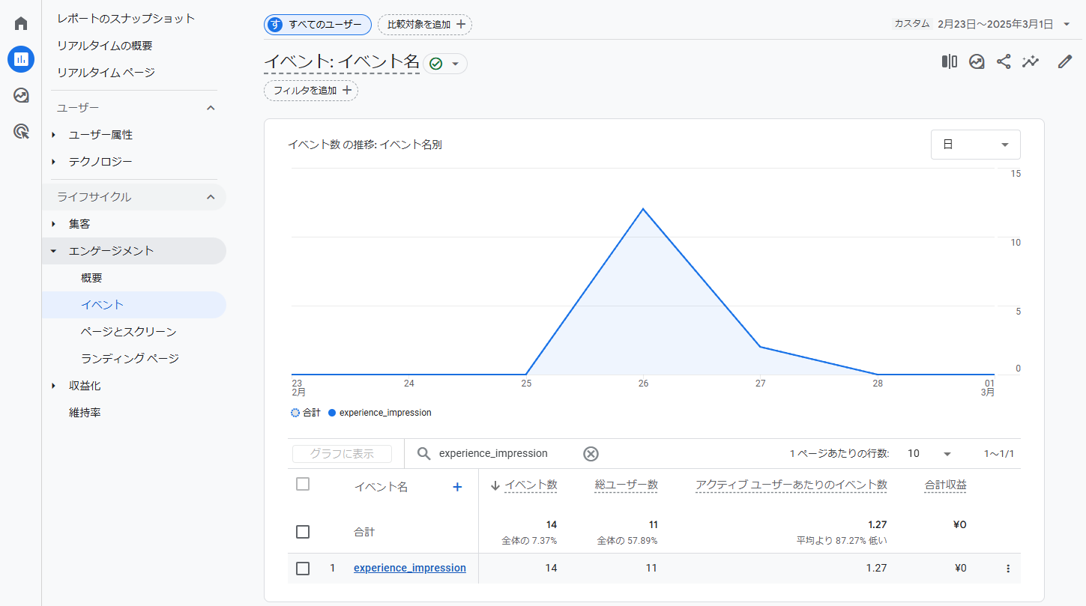Customize report with pencil icon
Image resolution: width=1086 pixels, height=606 pixels.
1065,61
